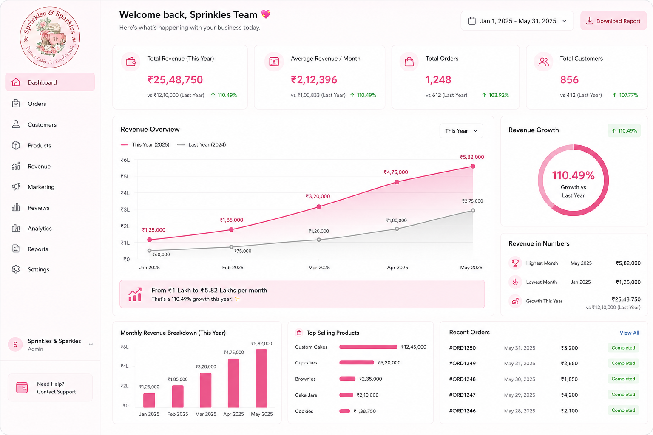This screenshot has height=435, width=653.
Task: Click the Revenue chart icon in sidebar
Action: point(16,166)
